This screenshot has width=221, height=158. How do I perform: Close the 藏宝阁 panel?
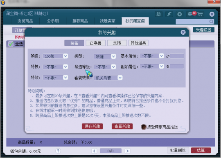[x=212, y=14]
